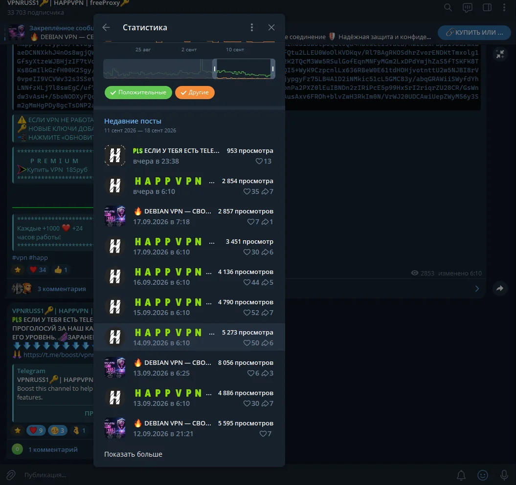This screenshot has width=516, height=485.
Task: Open the post dated 13.09.2026 в 6:10
Action: [x=189, y=398]
